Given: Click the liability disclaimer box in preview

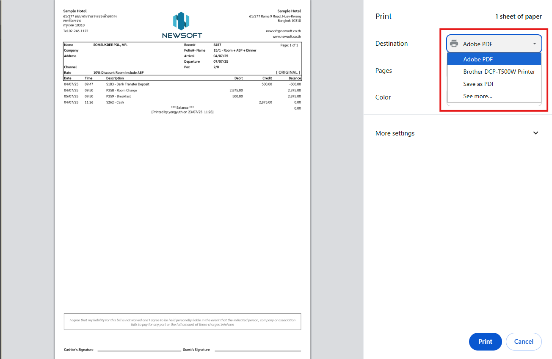Looking at the screenshot, I should point(182,322).
